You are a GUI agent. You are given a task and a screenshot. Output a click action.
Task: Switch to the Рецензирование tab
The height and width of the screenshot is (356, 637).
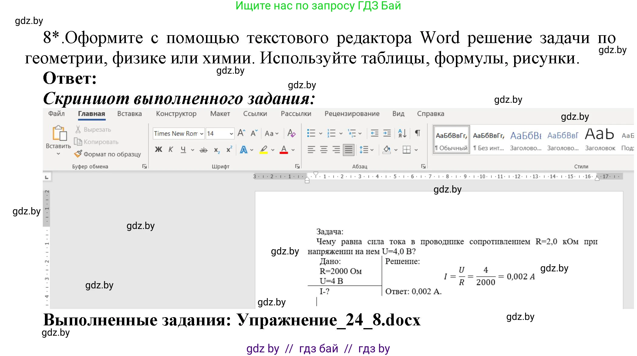pos(352,114)
